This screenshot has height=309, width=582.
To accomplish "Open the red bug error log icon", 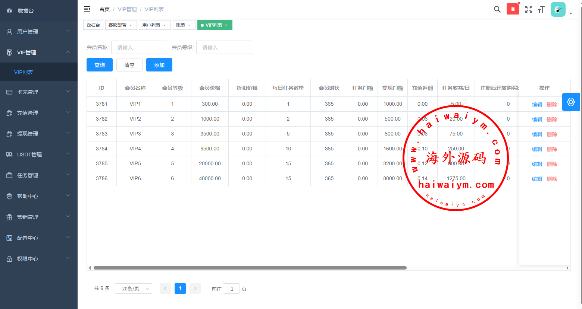I will click(513, 9).
